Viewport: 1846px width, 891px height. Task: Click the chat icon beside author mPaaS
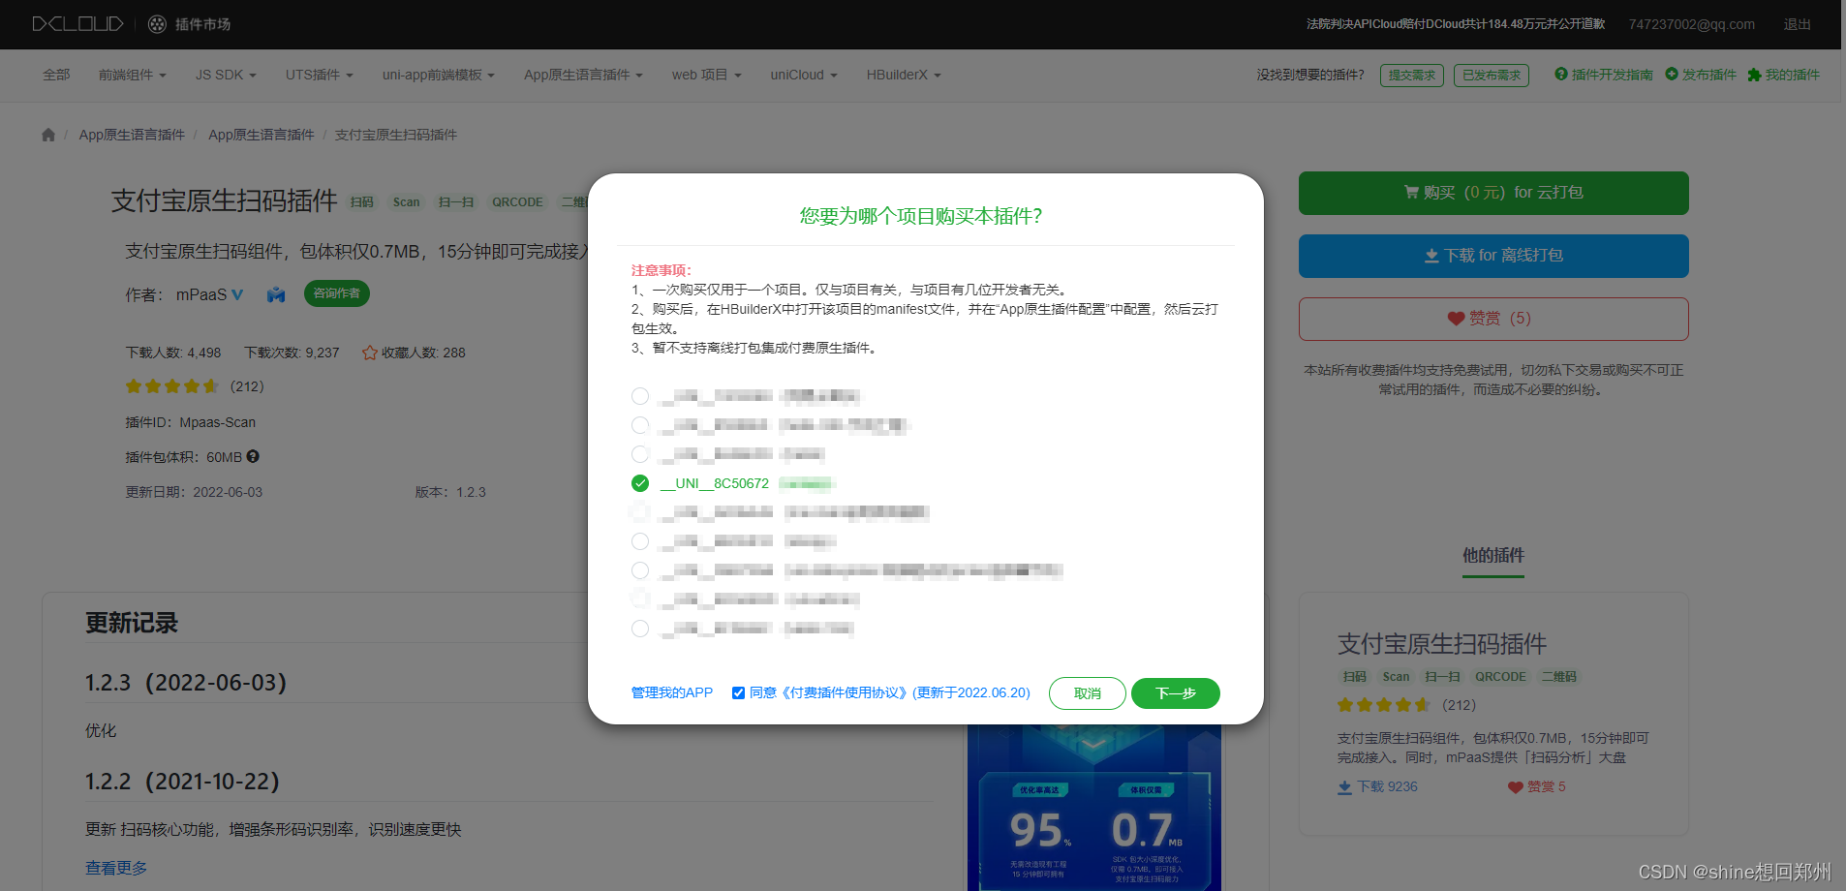point(275,293)
